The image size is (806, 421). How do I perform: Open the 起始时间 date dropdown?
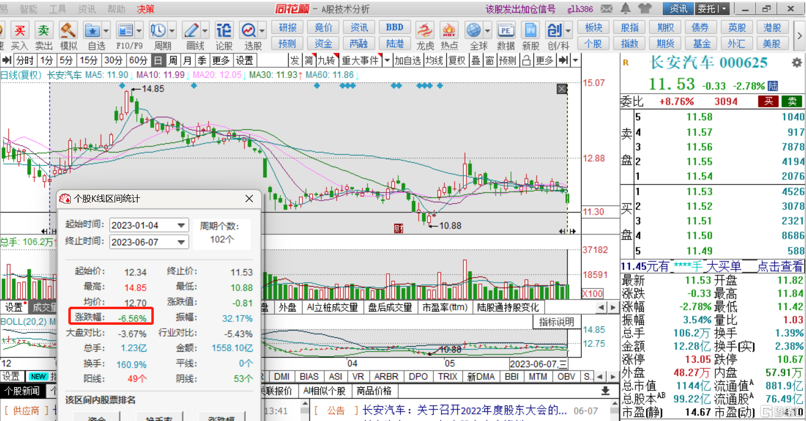[181, 225]
